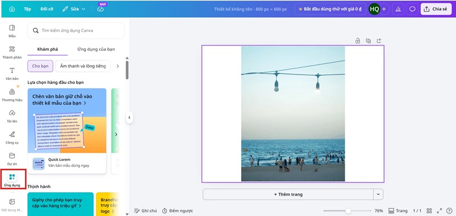
Task: Open the Tải lên uploads panel
Action: 12,116
